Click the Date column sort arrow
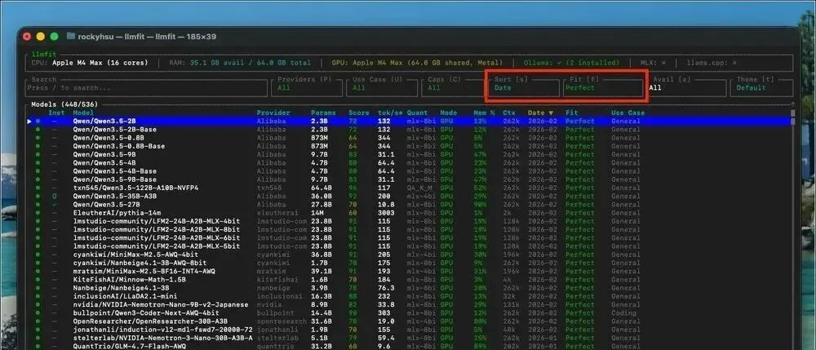 click(x=550, y=113)
